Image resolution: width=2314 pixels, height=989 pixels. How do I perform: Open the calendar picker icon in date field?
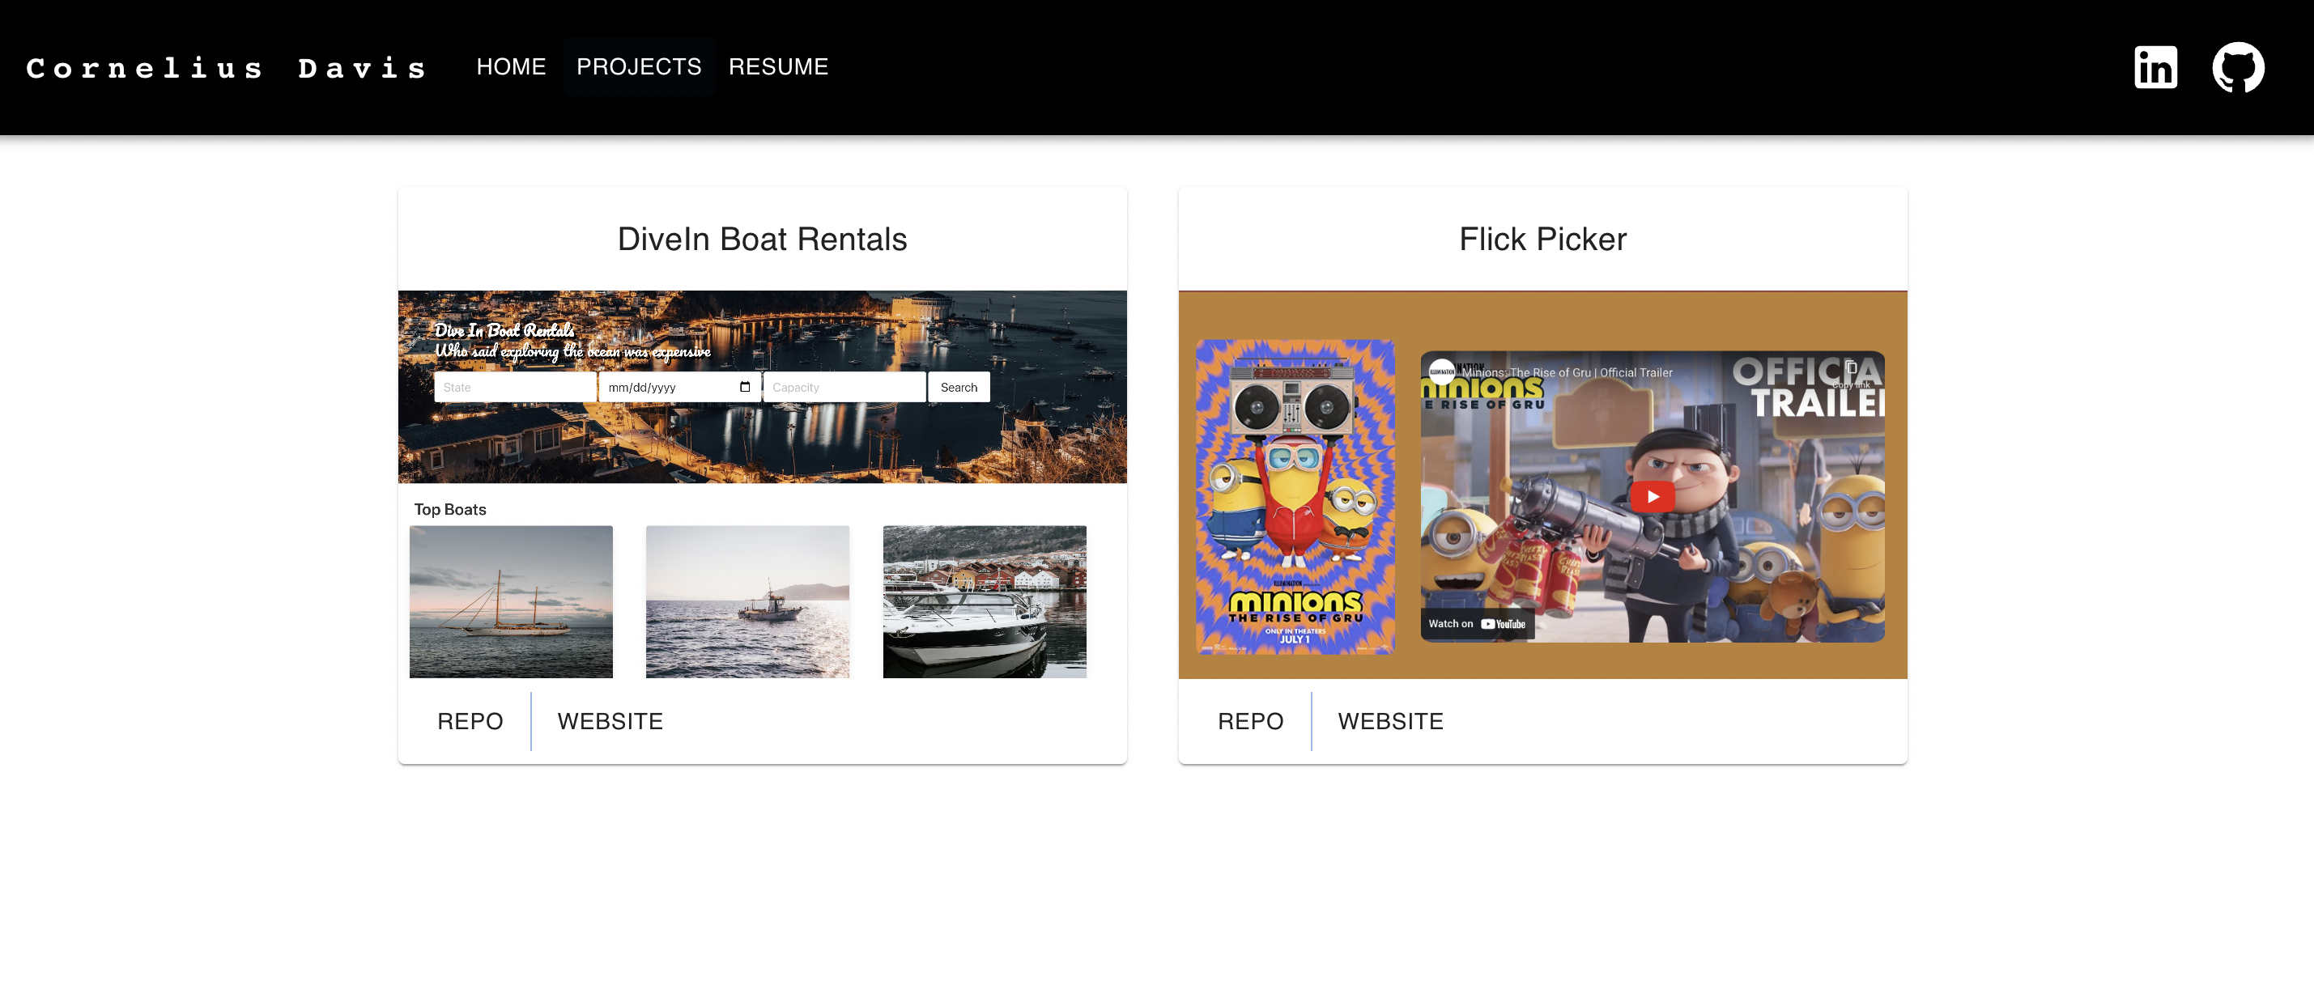click(745, 387)
